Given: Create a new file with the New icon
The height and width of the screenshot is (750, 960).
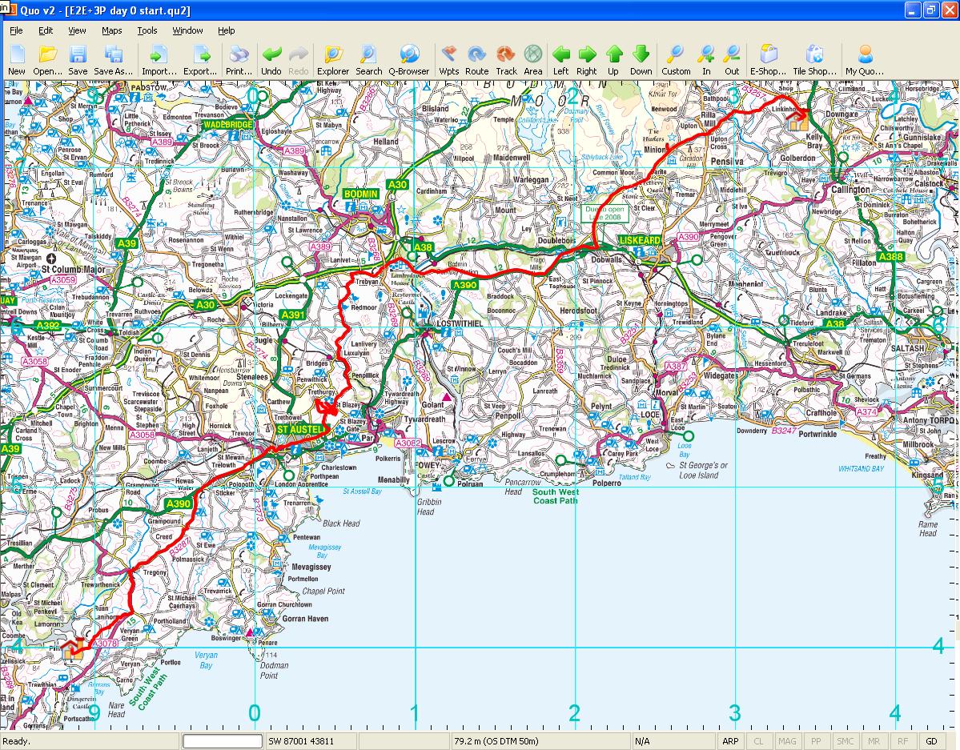Looking at the screenshot, I should coord(17,60).
